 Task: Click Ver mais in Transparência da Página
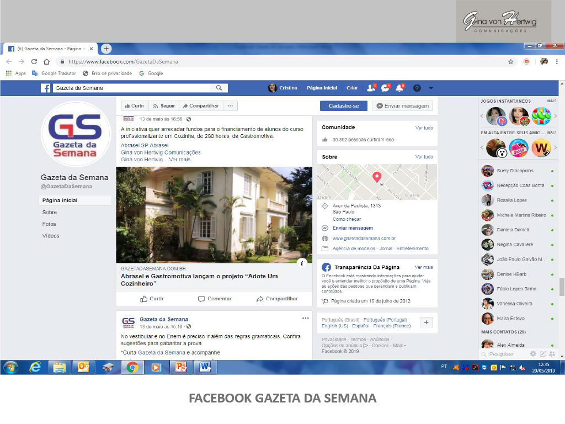click(424, 268)
